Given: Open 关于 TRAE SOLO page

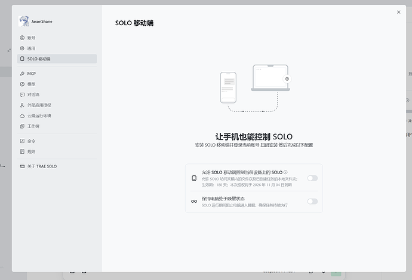Looking at the screenshot, I should [57, 166].
